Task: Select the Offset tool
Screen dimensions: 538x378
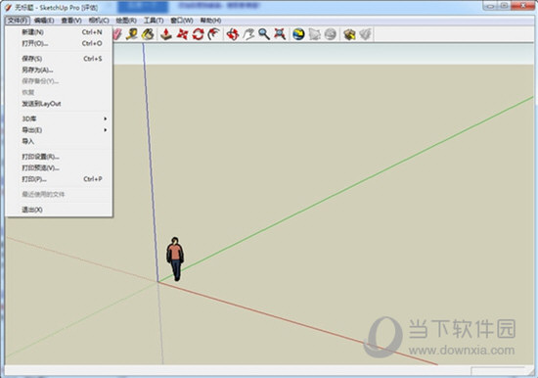Action: (x=214, y=34)
